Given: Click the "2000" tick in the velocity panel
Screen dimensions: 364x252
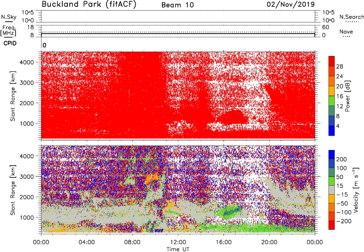Looking at the screenshot, I should (x=27, y=197).
